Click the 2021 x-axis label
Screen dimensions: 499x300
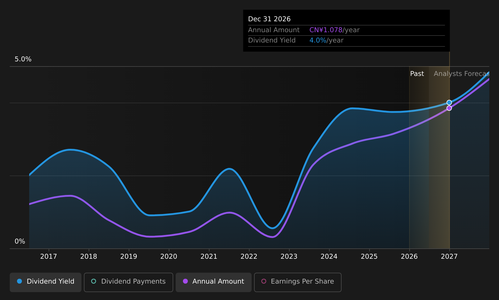tap(209, 257)
